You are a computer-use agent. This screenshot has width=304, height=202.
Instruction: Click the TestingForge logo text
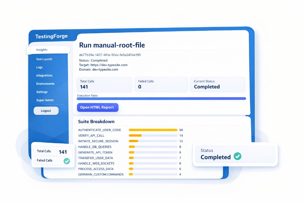[51, 36]
